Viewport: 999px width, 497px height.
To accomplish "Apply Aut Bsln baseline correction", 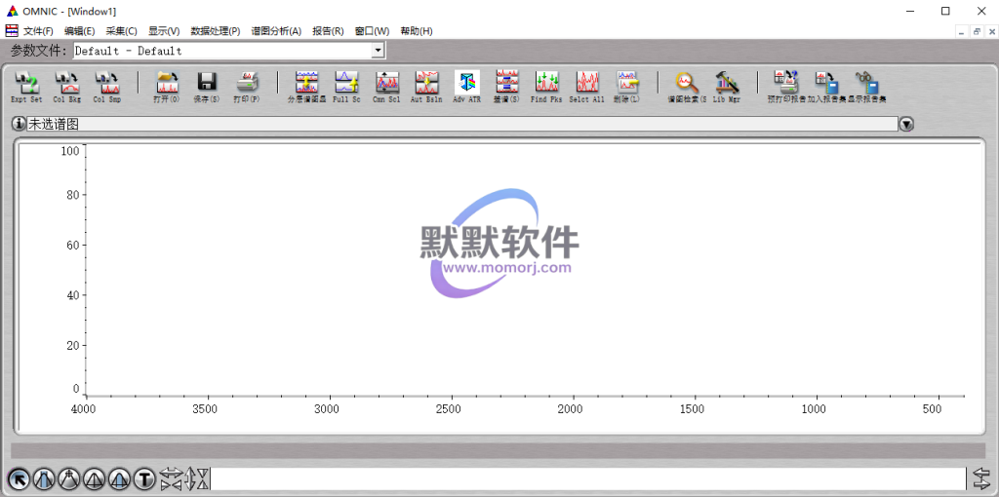I will click(426, 85).
